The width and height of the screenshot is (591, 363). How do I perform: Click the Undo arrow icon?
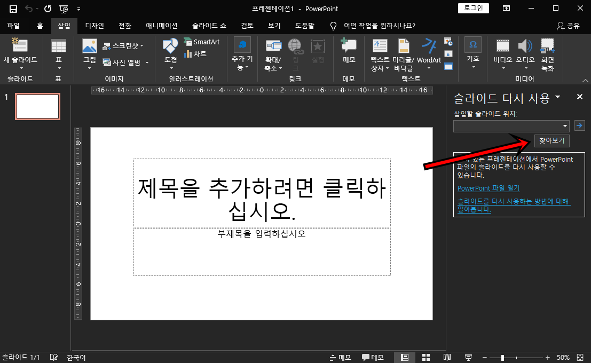coord(29,9)
